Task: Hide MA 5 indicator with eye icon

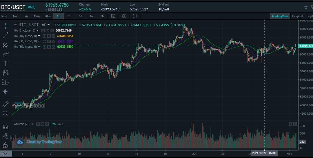Action: point(43,31)
